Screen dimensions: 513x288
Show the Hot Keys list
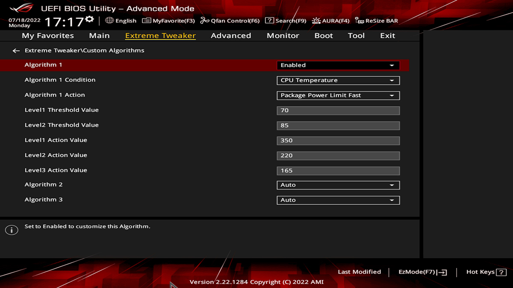(486, 272)
